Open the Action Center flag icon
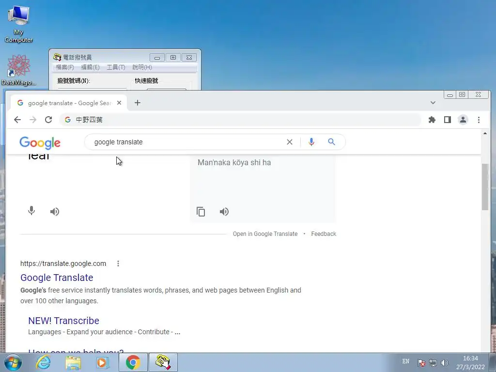Screen dimensions: 496x372 (x=421, y=363)
